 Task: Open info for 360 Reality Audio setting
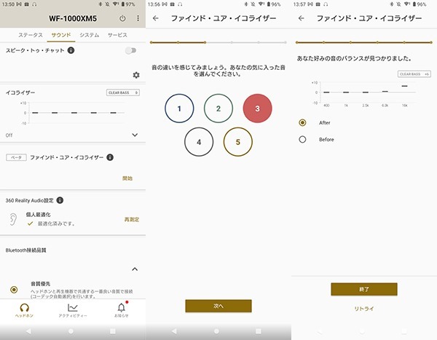pyautogui.click(x=60, y=200)
